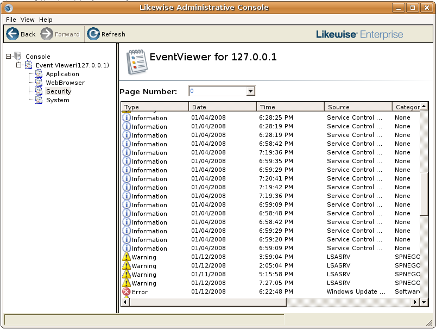The height and width of the screenshot is (329, 436).
Task: Click the horizontal scrollbar thumb
Action: pyautogui.click(x=208, y=302)
